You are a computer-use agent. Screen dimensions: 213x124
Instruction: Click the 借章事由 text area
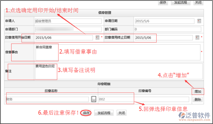click(117, 52)
